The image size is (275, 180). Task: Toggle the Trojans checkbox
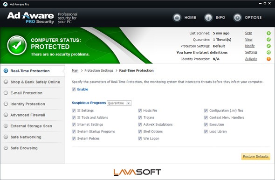pyautogui.click(x=140, y=118)
